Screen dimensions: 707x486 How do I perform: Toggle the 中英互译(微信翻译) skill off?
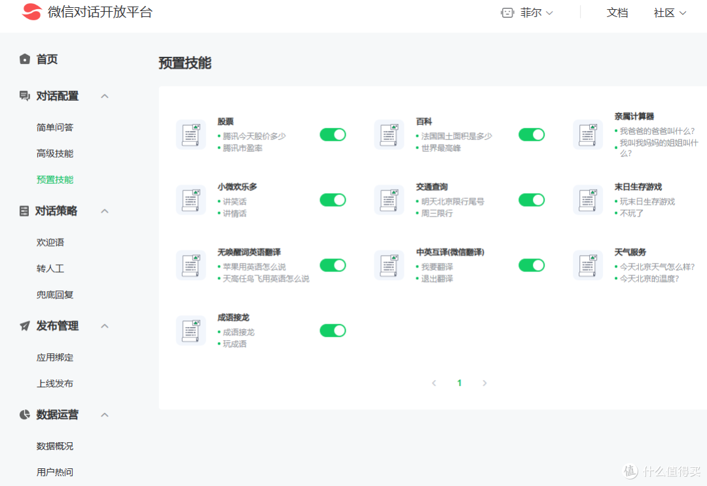pos(532,266)
